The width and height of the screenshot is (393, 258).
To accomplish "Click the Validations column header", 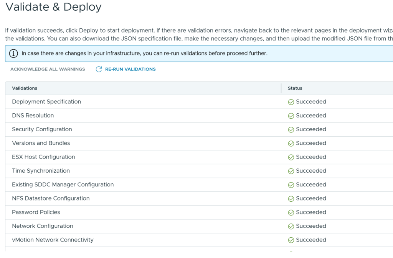I will [x=25, y=88].
